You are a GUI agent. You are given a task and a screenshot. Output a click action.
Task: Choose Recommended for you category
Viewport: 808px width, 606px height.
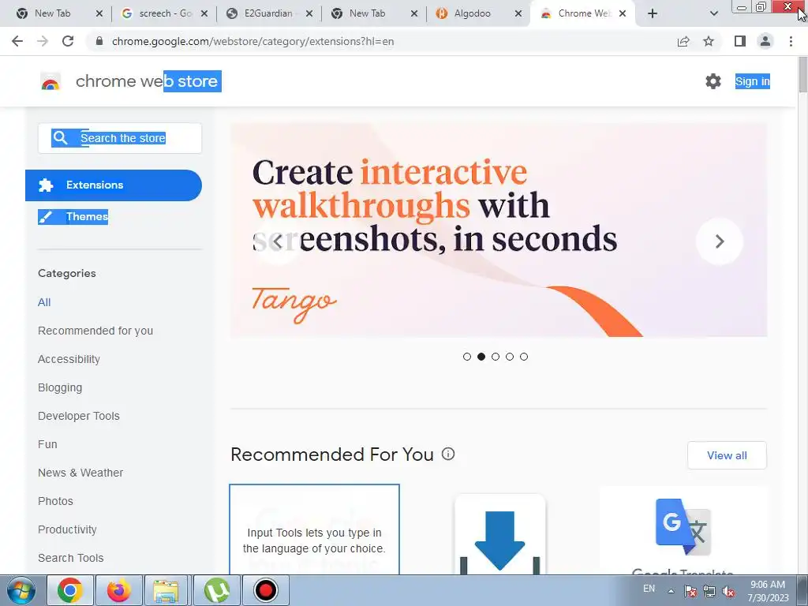(95, 331)
